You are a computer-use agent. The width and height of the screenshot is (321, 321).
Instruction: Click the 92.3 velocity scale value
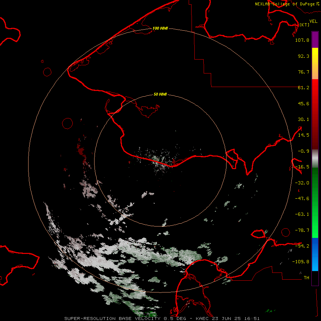[304, 56]
